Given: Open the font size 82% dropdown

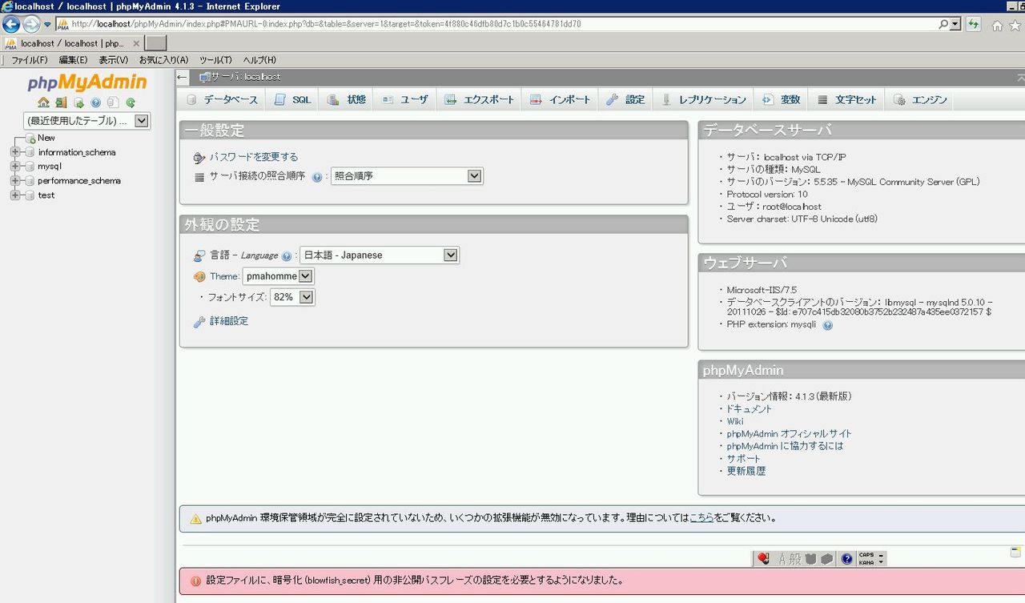Looking at the screenshot, I should coord(293,297).
